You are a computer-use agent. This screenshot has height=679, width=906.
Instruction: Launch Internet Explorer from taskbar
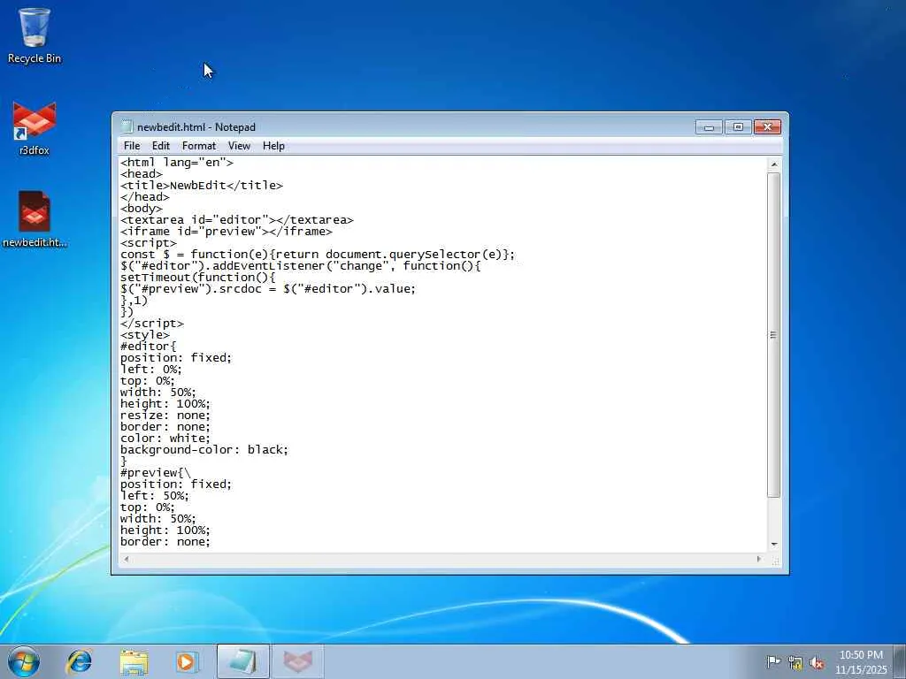pos(80,661)
